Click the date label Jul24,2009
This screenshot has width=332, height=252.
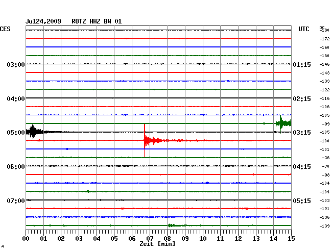(x=43, y=21)
